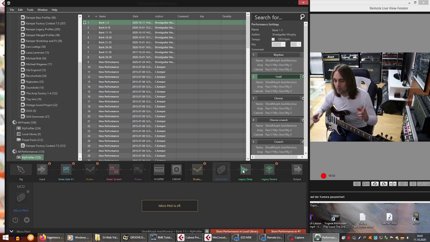Click Store Performance in #1
The height and width of the screenshot is (242, 430).
pos(286,231)
